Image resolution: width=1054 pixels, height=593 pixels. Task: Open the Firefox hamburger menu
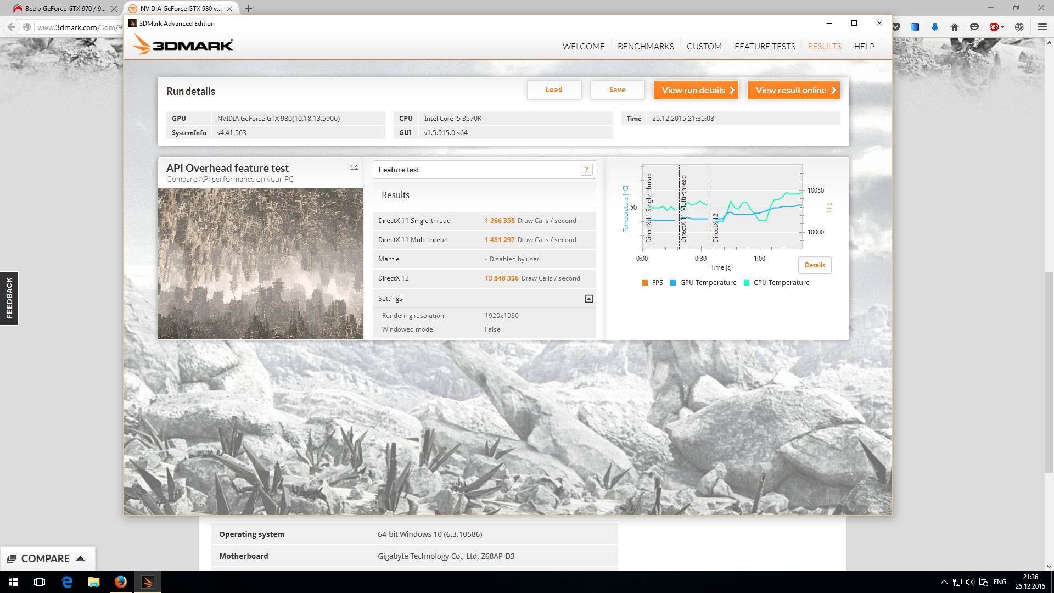tap(1042, 27)
